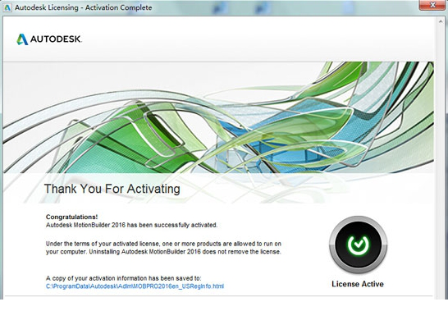Click the window title 'Autodesk Licensing - Activation Complete'
The width and height of the screenshot is (448, 311).
click(83, 7)
